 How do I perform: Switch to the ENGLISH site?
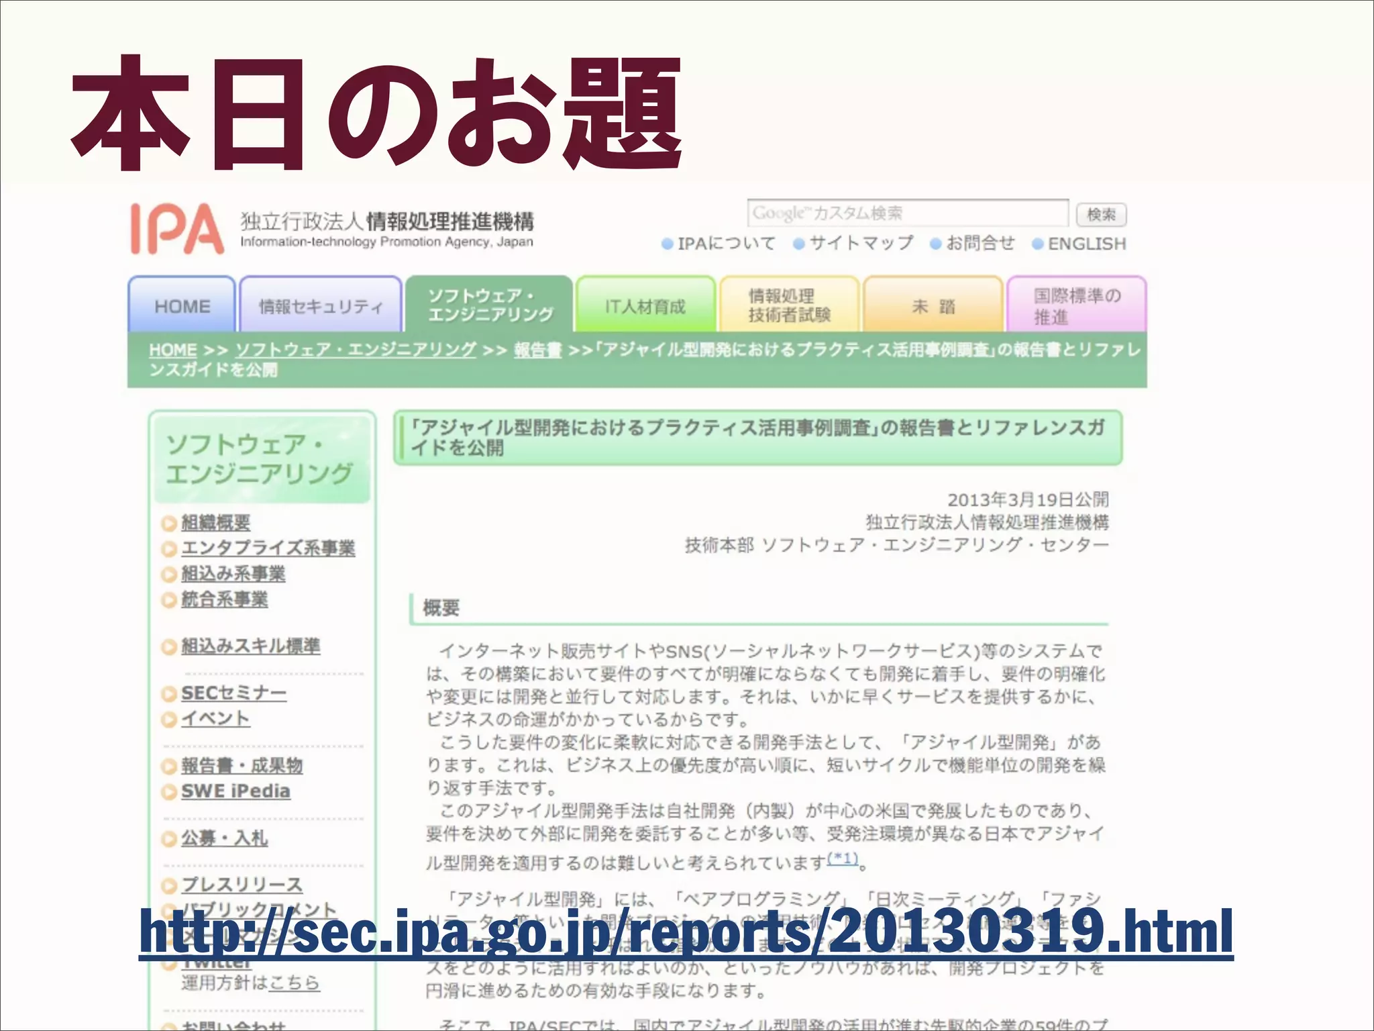(1087, 244)
